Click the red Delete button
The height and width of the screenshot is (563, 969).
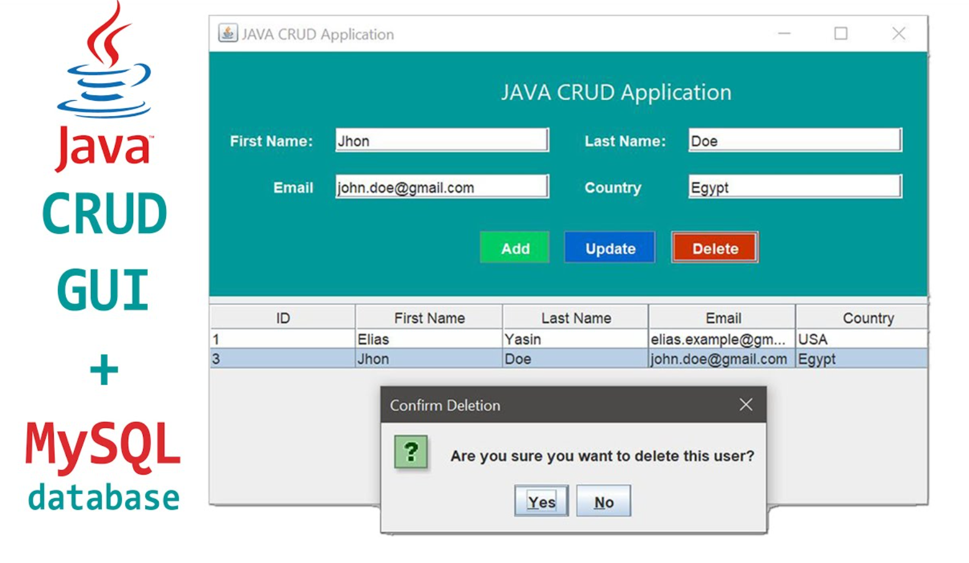point(715,248)
